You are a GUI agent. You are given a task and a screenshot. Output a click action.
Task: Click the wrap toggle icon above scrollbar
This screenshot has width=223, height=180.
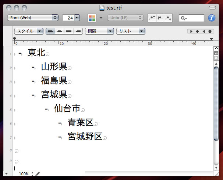click(x=216, y=53)
